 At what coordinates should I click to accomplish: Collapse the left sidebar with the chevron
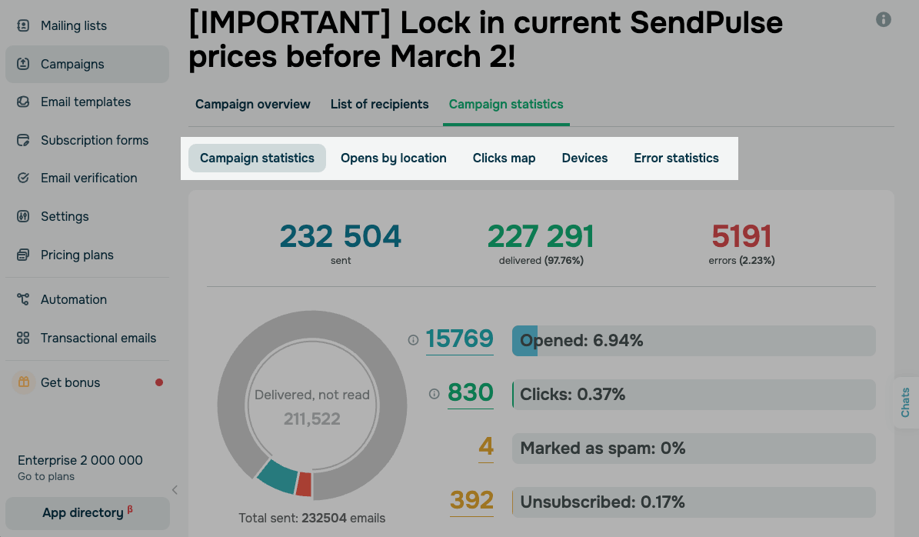point(175,490)
